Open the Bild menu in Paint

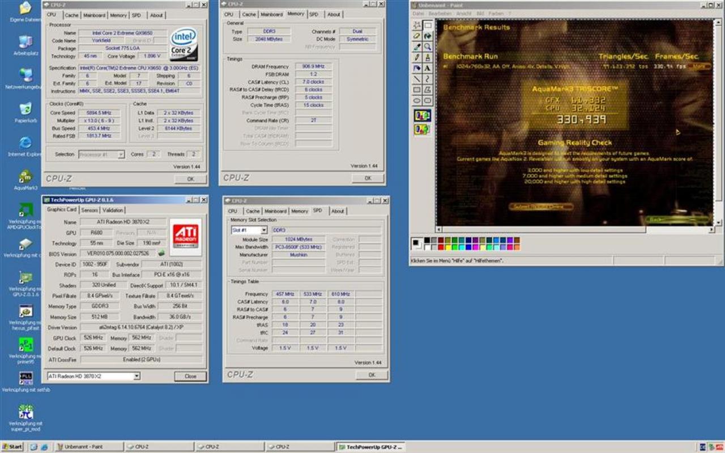480,14
